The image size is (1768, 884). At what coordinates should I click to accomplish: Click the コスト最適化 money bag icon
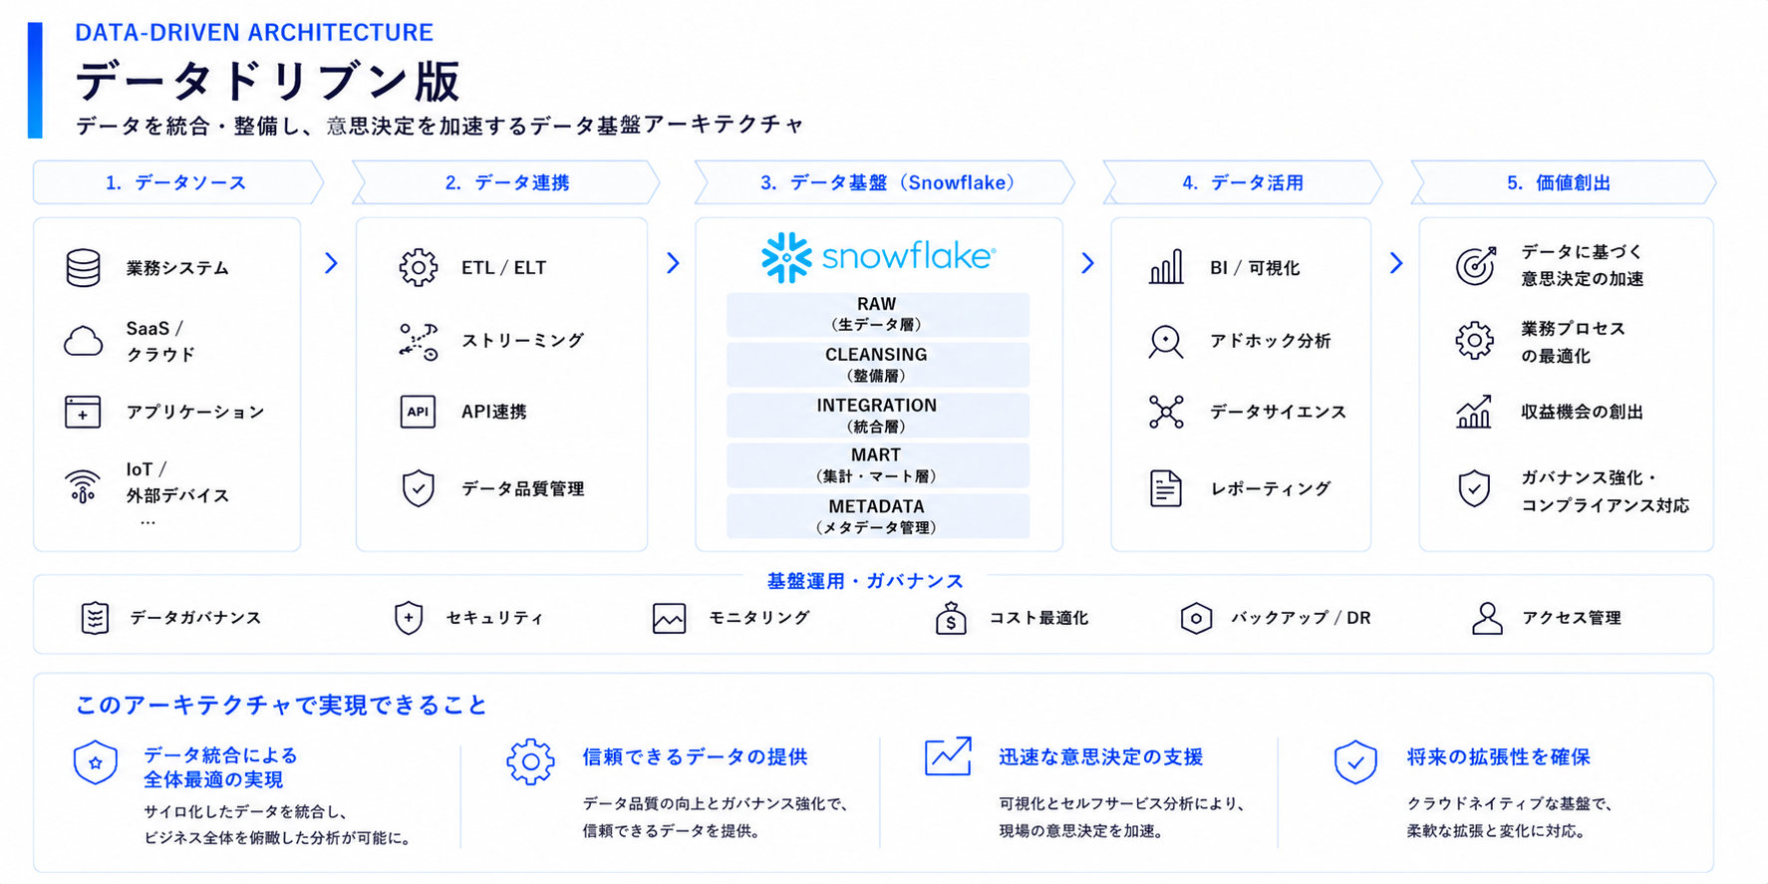[951, 618]
